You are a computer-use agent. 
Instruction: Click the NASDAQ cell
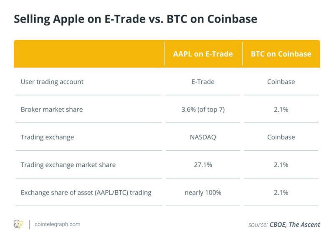(x=203, y=137)
